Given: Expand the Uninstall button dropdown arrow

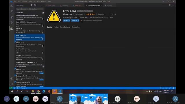Looking at the screenshot, I should pyautogui.click(x=78, y=21).
